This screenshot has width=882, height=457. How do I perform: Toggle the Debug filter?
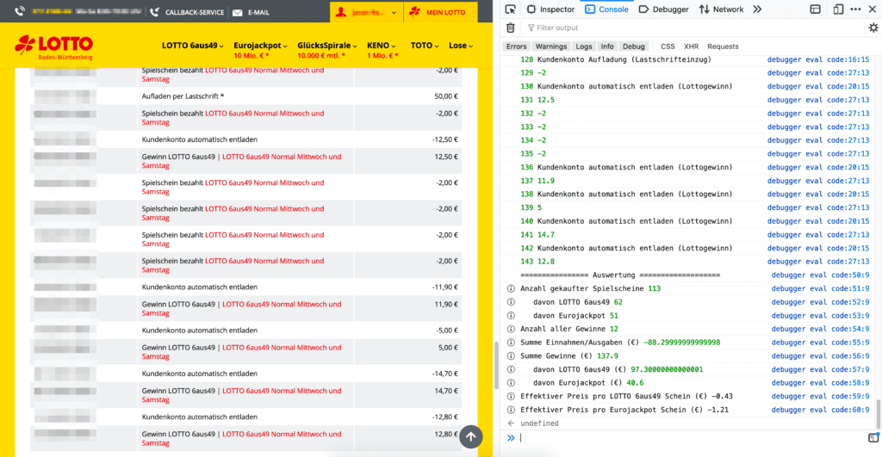(633, 46)
